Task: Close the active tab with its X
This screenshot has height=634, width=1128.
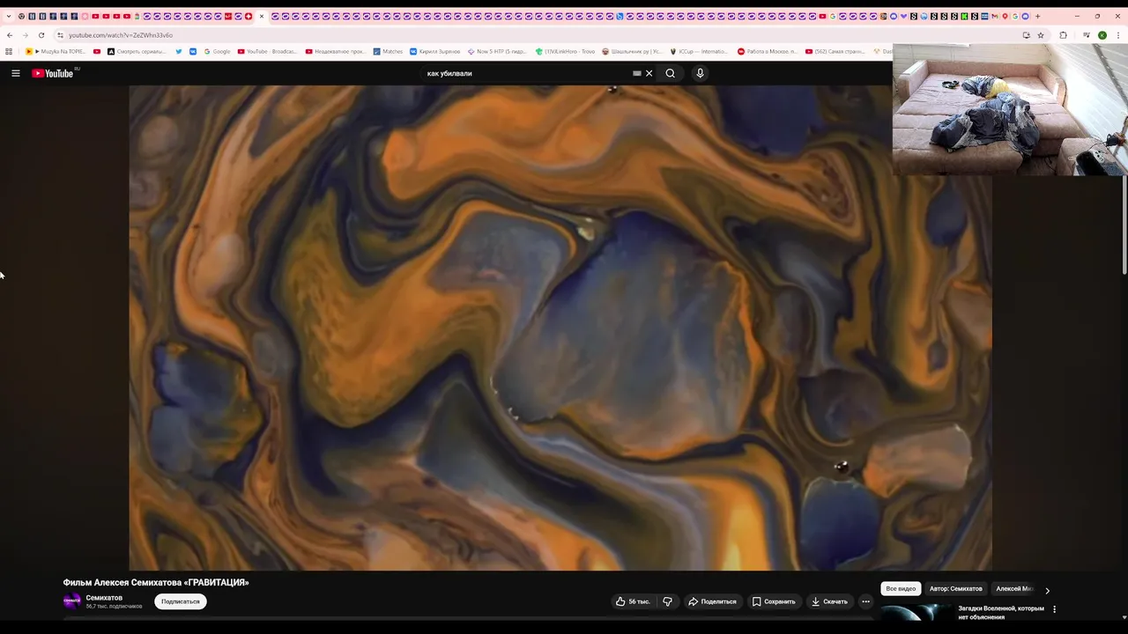Action: point(262,16)
